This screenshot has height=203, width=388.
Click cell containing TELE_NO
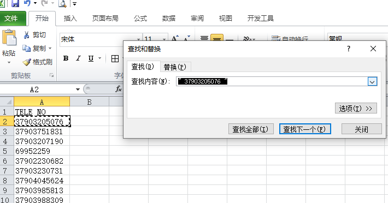42,112
